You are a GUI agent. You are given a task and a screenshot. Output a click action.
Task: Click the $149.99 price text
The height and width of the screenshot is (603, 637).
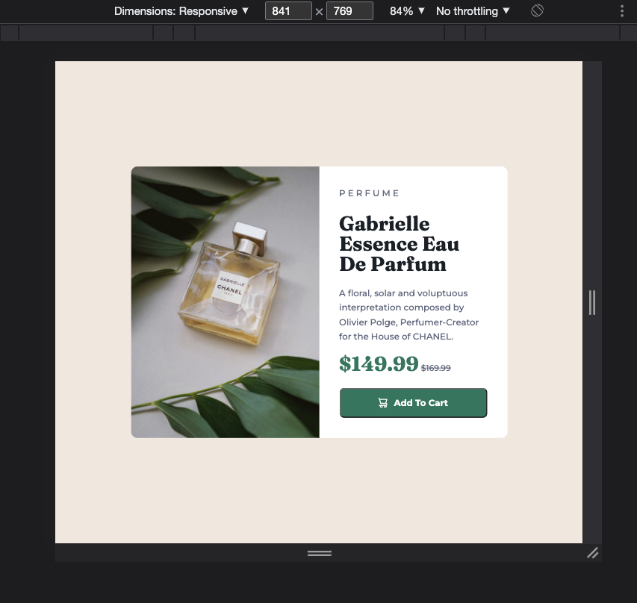pyautogui.click(x=379, y=363)
